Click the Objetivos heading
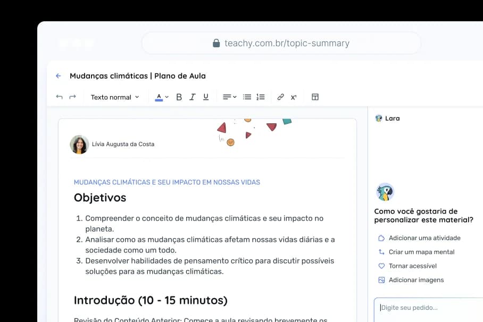The image size is (483, 322). pyautogui.click(x=100, y=198)
